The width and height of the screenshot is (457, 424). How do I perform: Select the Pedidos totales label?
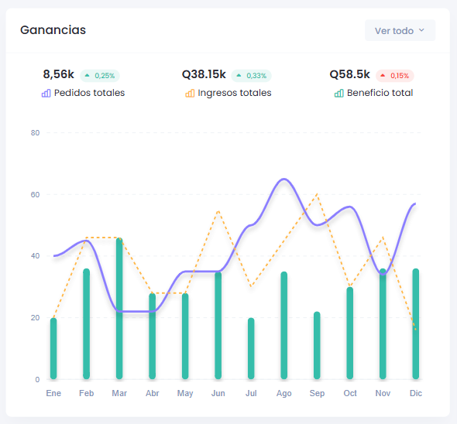click(x=89, y=93)
